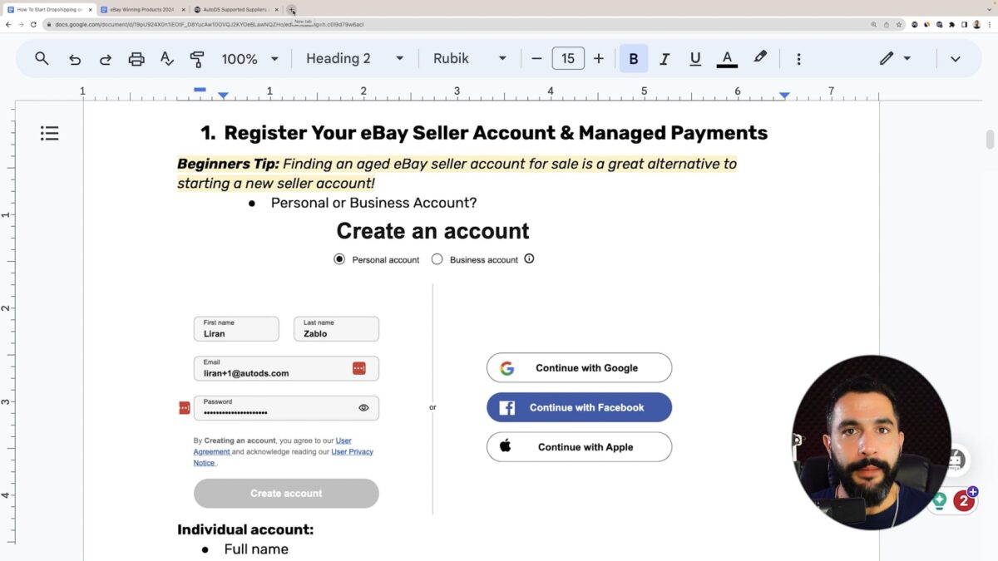This screenshot has height=561, width=998.
Task: Click the password manager icon in Email field
Action: click(359, 367)
